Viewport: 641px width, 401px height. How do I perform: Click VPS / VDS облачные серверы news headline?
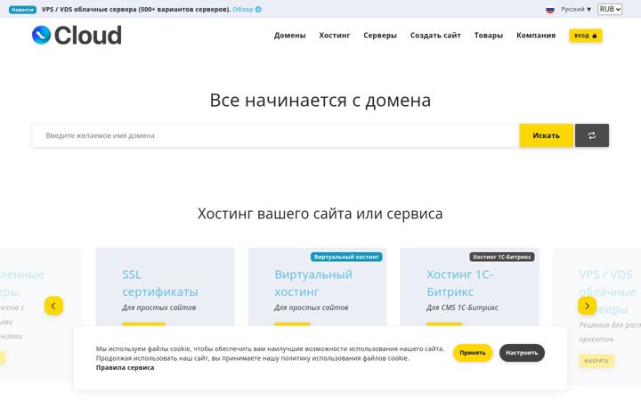tap(136, 10)
